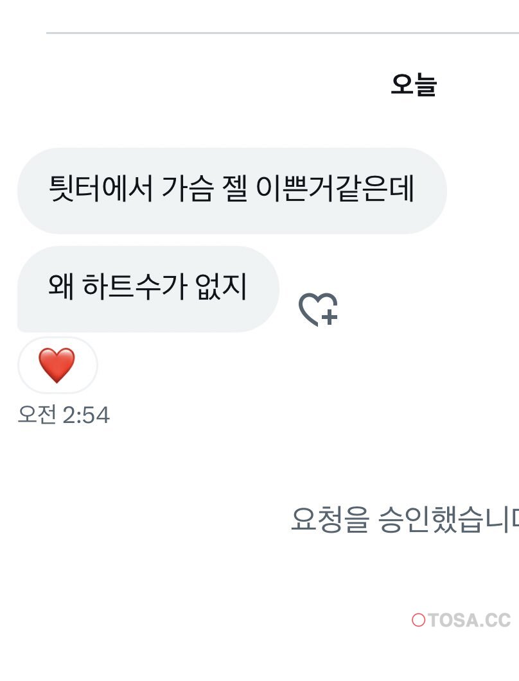Click the red circle logo beside TOSA.CC
Screen dimensions: 519x681
click(419, 620)
